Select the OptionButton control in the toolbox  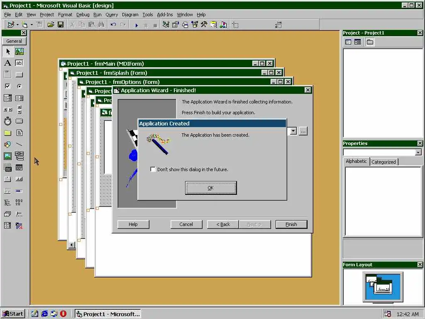[x=19, y=86]
